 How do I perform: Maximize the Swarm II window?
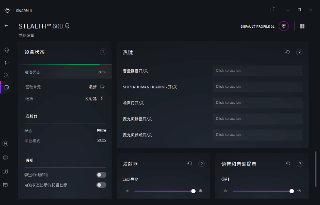coord(299,10)
